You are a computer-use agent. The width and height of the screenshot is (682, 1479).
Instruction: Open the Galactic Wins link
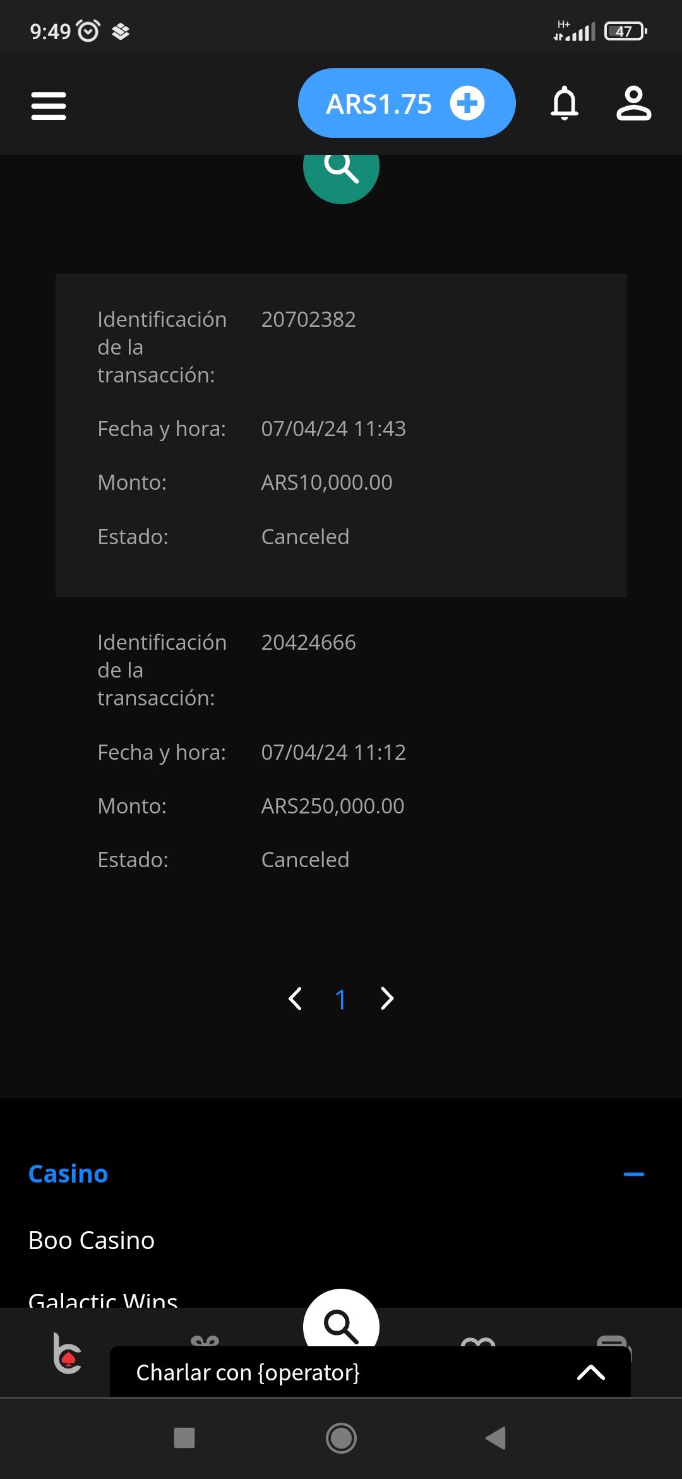(x=103, y=1299)
